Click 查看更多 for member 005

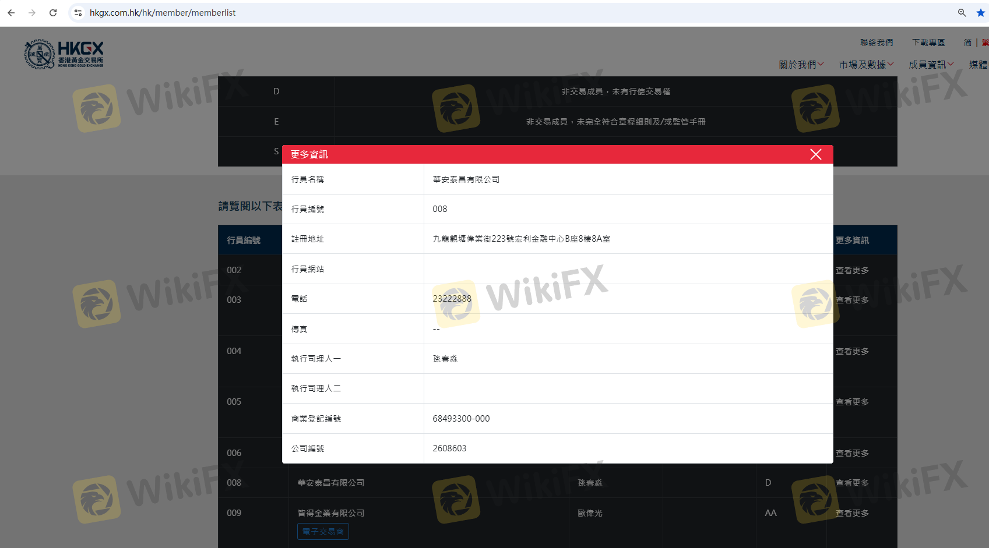pyautogui.click(x=852, y=402)
